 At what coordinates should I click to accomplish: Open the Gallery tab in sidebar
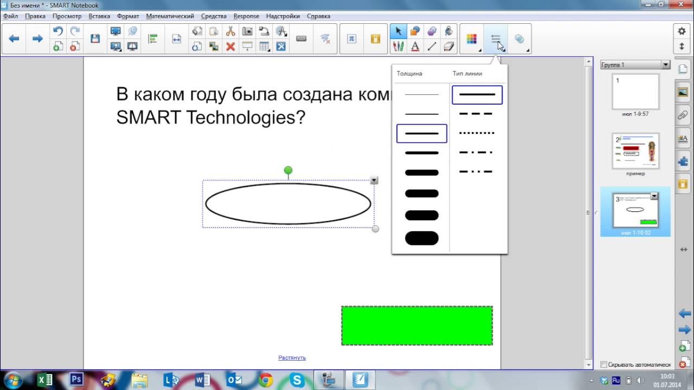point(683,92)
